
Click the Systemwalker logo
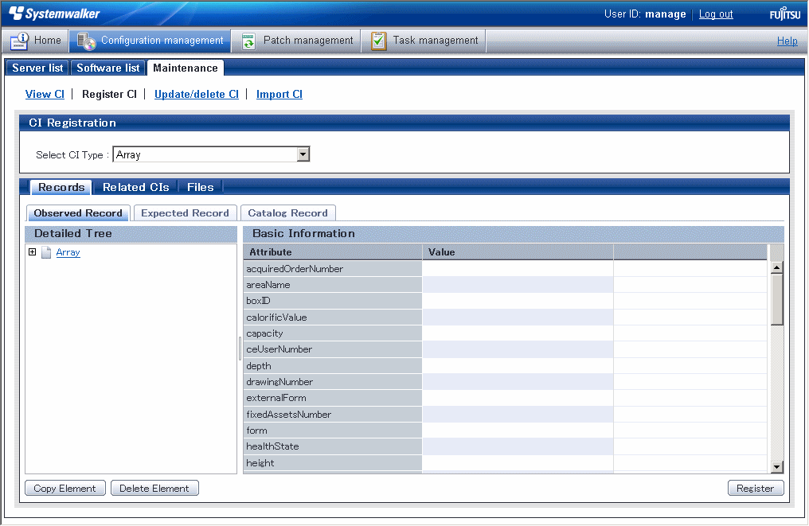pyautogui.click(x=54, y=14)
